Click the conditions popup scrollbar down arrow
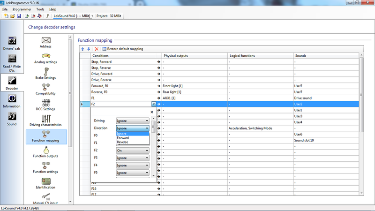This screenshot has width=375, height=211. [x=154, y=176]
